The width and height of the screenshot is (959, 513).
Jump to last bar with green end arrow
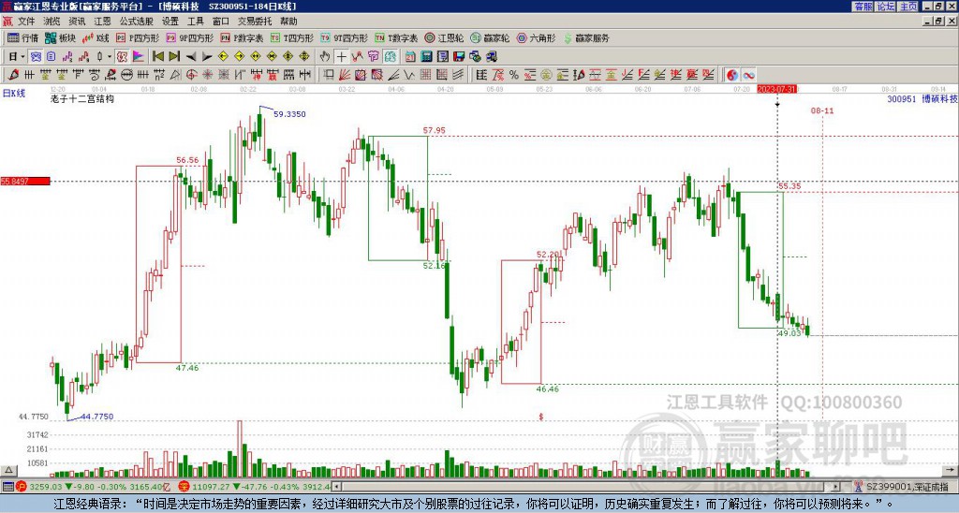point(174,57)
